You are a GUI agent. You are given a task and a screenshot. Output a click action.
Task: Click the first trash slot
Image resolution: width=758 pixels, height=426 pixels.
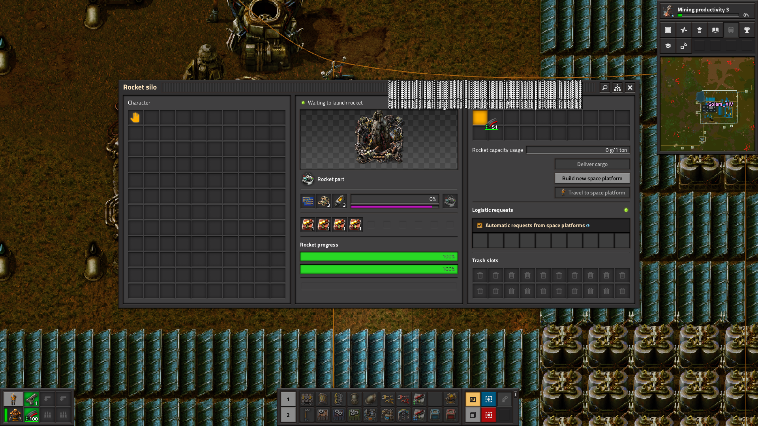click(480, 275)
